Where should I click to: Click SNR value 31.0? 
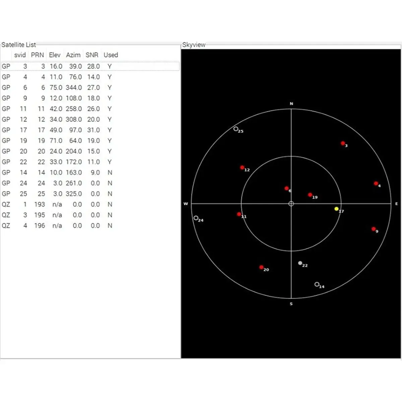tap(93, 130)
